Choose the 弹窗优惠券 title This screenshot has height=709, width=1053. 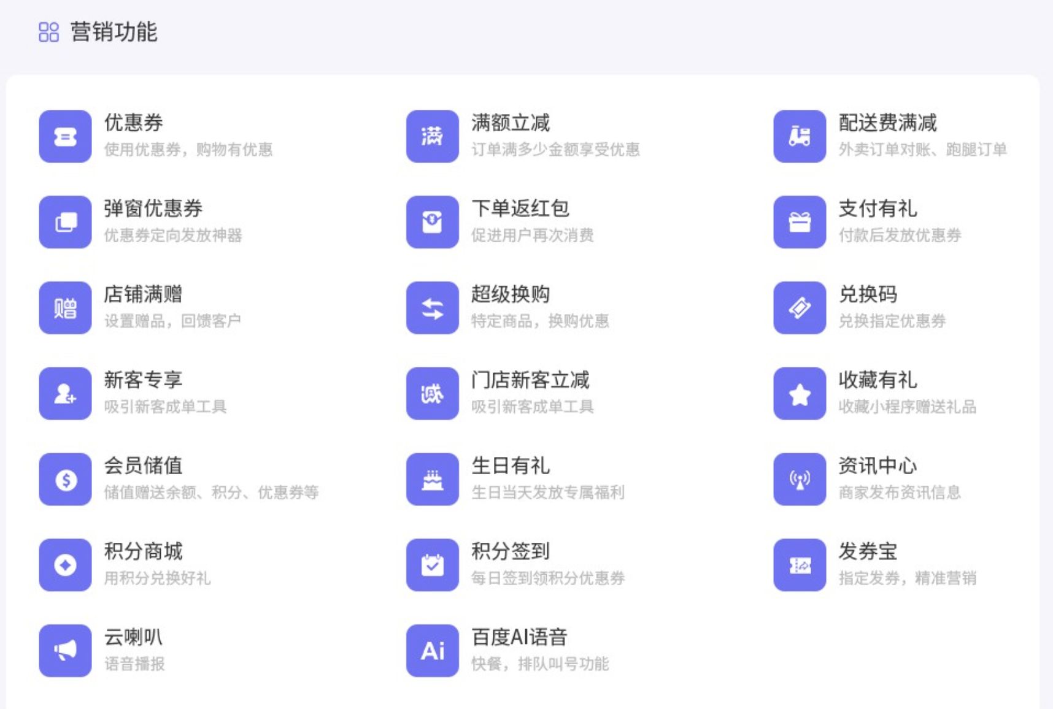(x=153, y=209)
